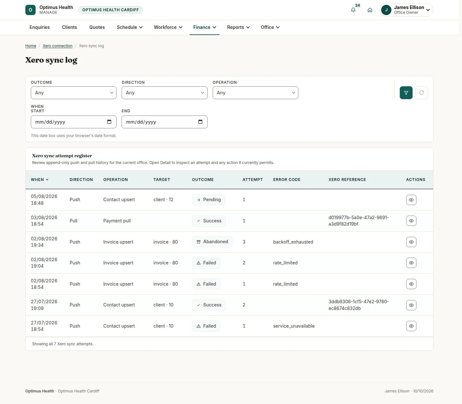Go to the Clients tab
Viewport: 462px width, 404px height.
pos(69,27)
